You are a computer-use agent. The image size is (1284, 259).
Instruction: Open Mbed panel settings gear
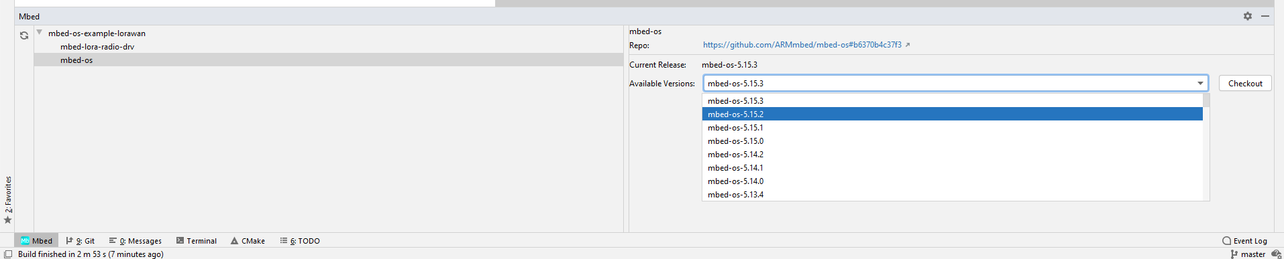[x=1248, y=16]
